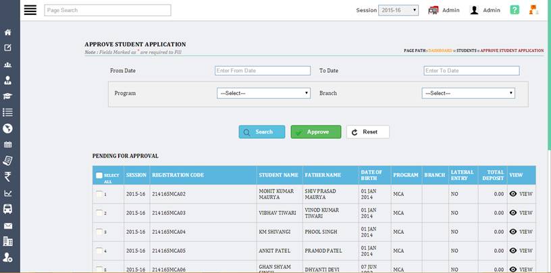Open the calendar icon in sidebar
The width and height of the screenshot is (551, 273).
[8, 144]
